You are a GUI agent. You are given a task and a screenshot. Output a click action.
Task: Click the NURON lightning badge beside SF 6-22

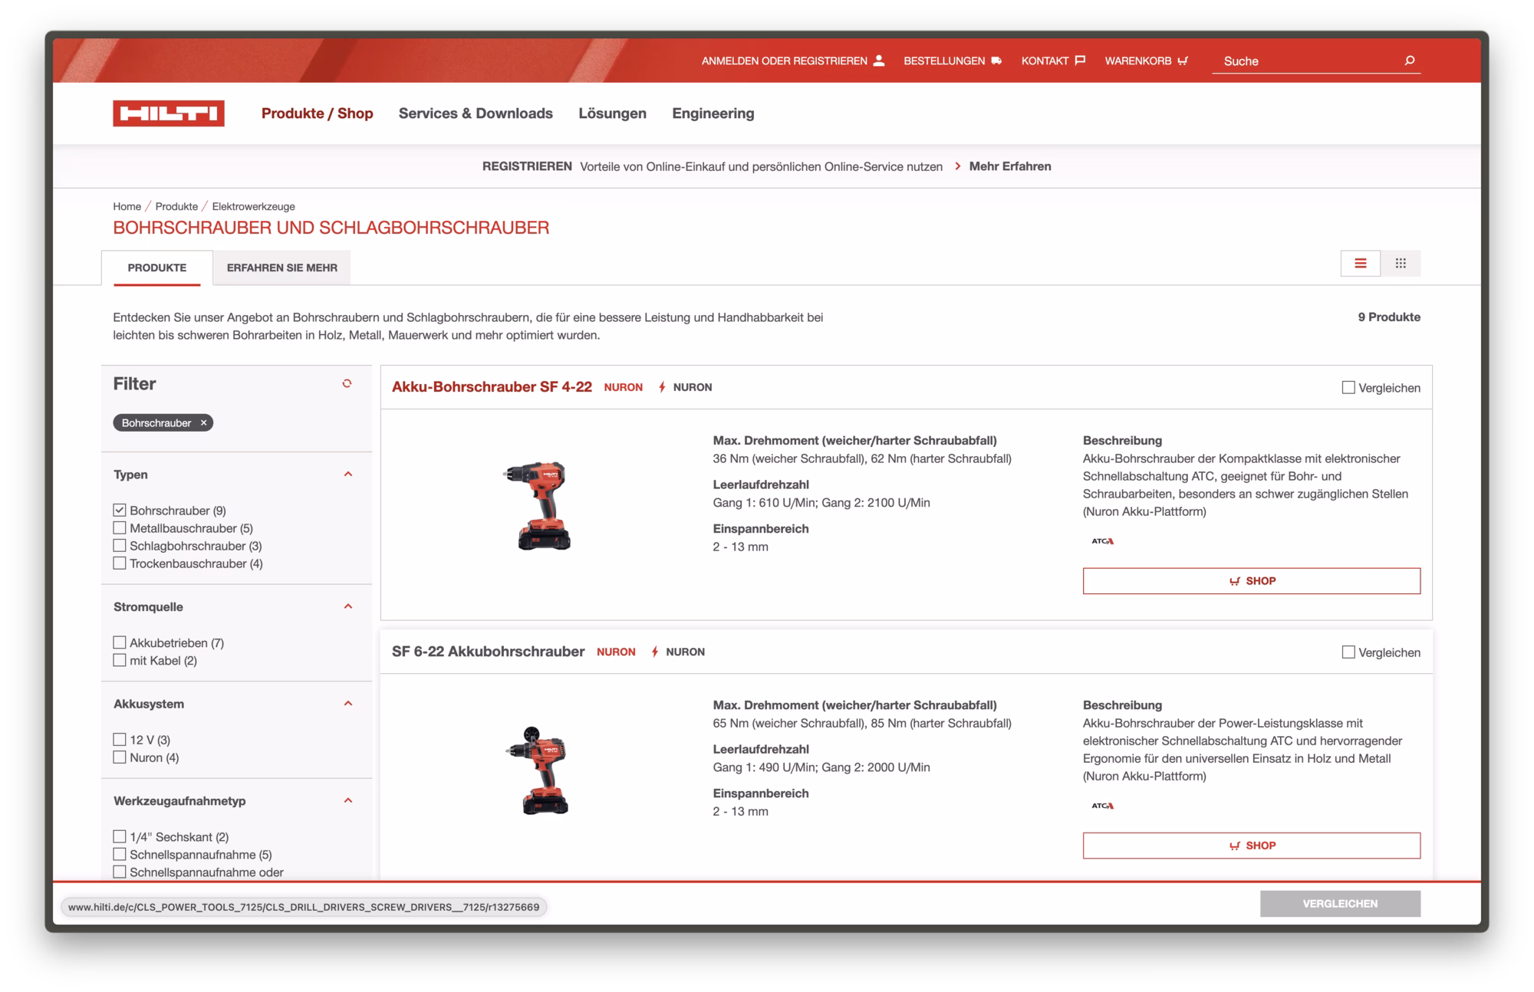click(677, 652)
